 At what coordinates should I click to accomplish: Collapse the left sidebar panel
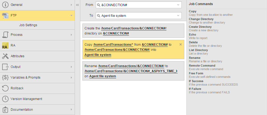(x=77, y=5)
